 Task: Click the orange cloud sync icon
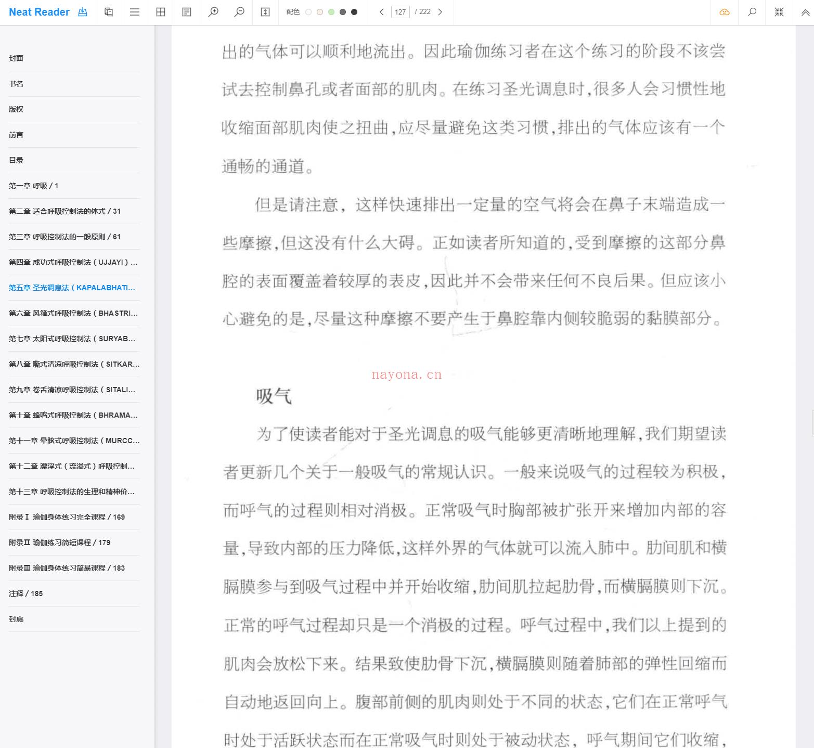pos(725,12)
